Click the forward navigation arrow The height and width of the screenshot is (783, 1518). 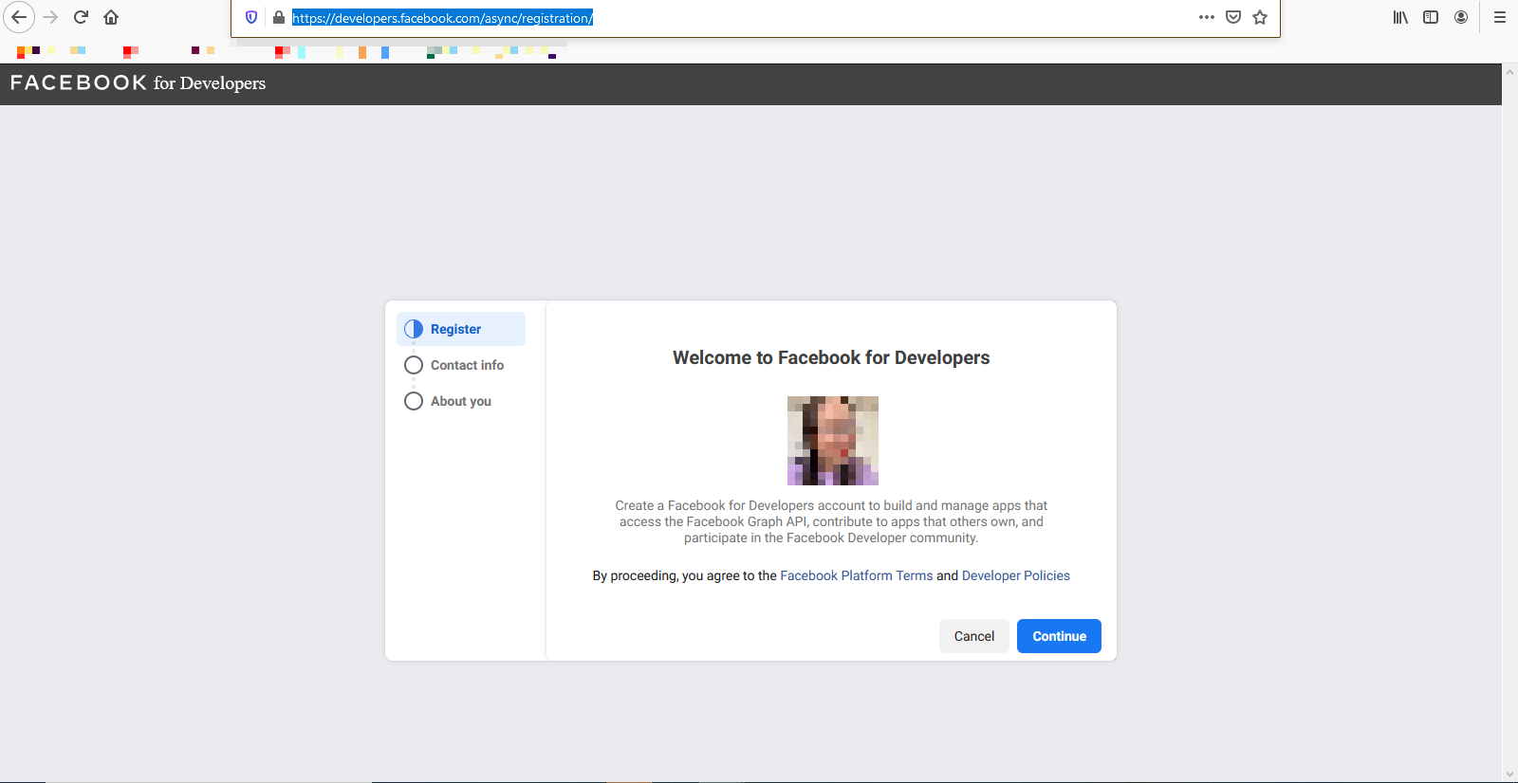point(50,17)
